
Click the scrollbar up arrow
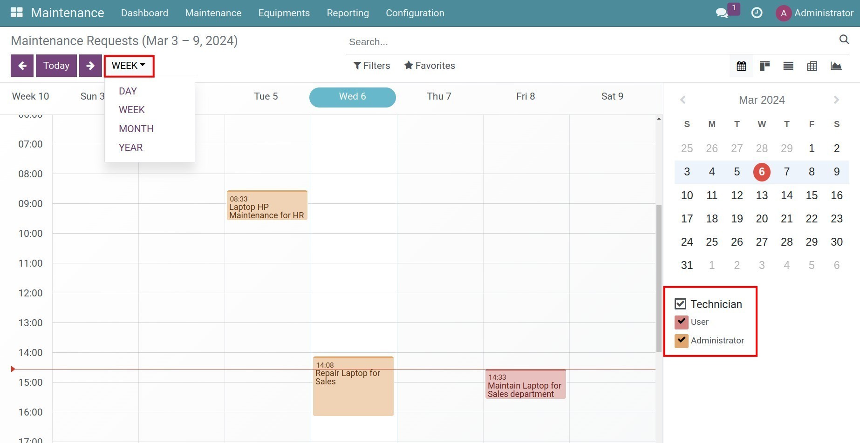click(x=659, y=119)
